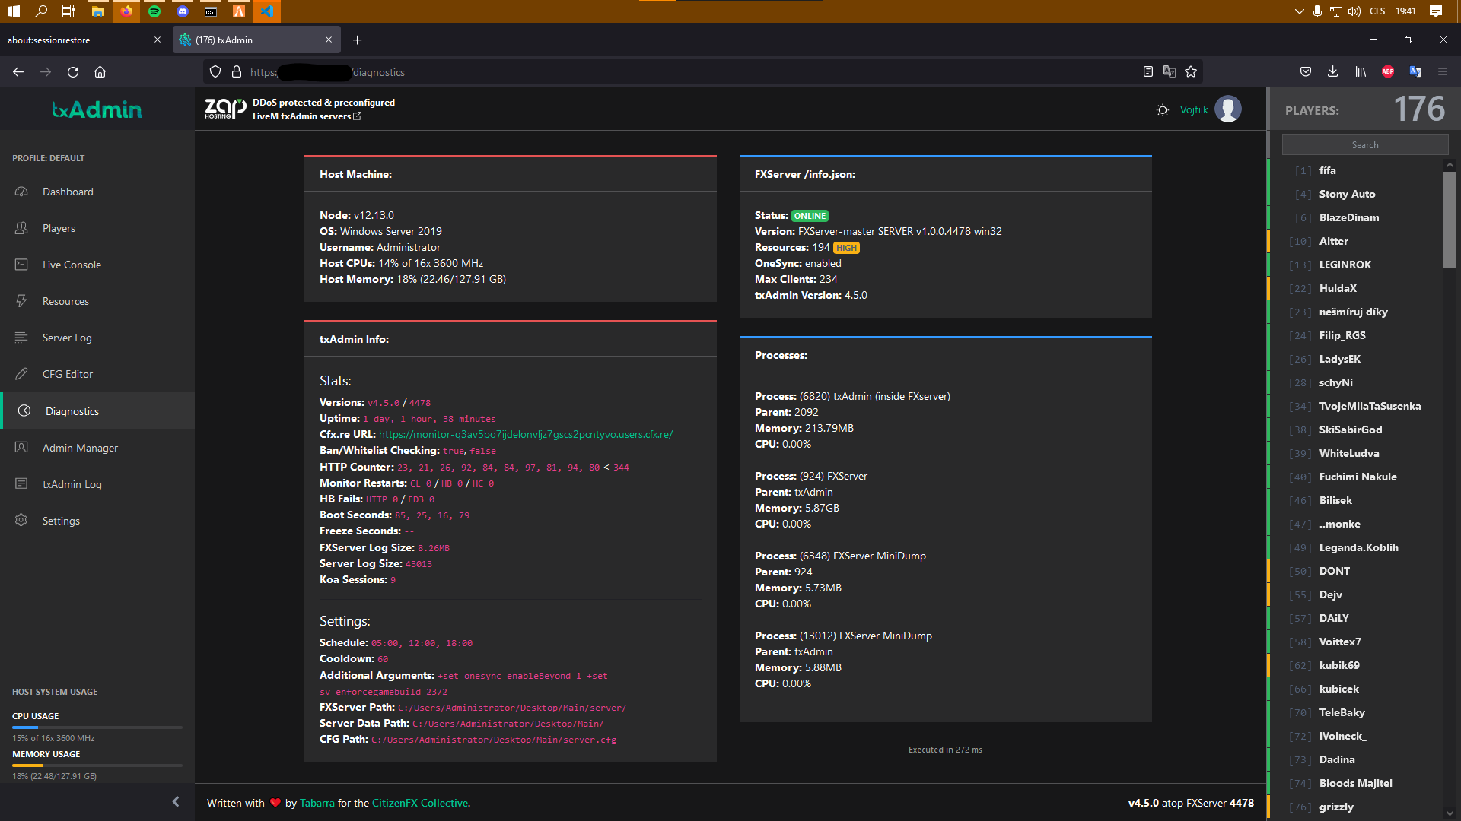Toggle dark/light theme sun icon
Viewport: 1461px width, 821px height.
1162,110
